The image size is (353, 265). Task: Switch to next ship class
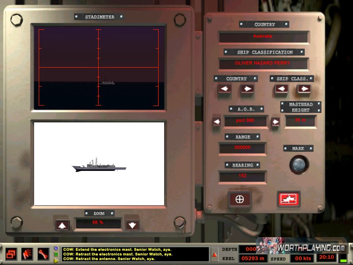point(304,89)
